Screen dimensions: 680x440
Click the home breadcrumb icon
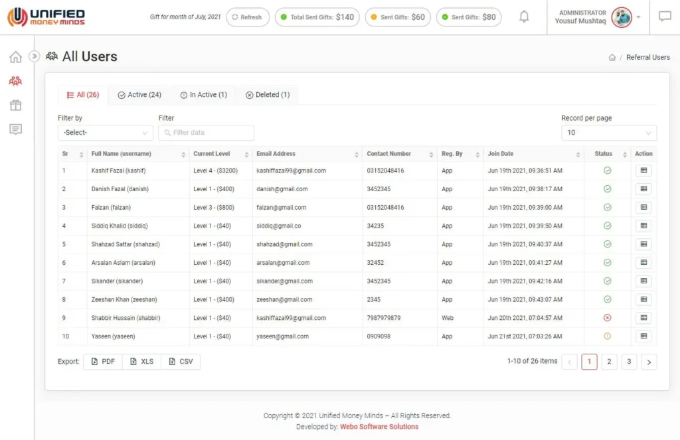[x=612, y=58]
